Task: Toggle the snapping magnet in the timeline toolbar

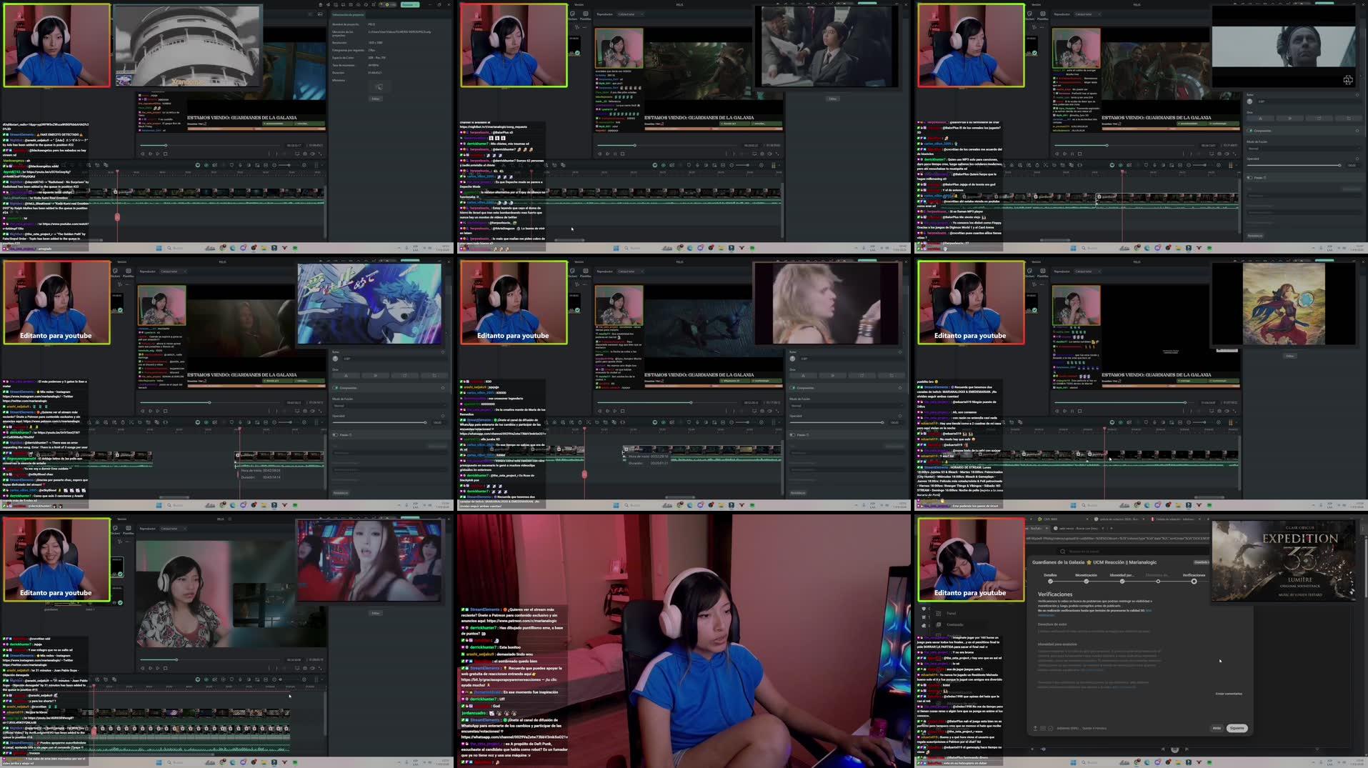Action: [206, 166]
